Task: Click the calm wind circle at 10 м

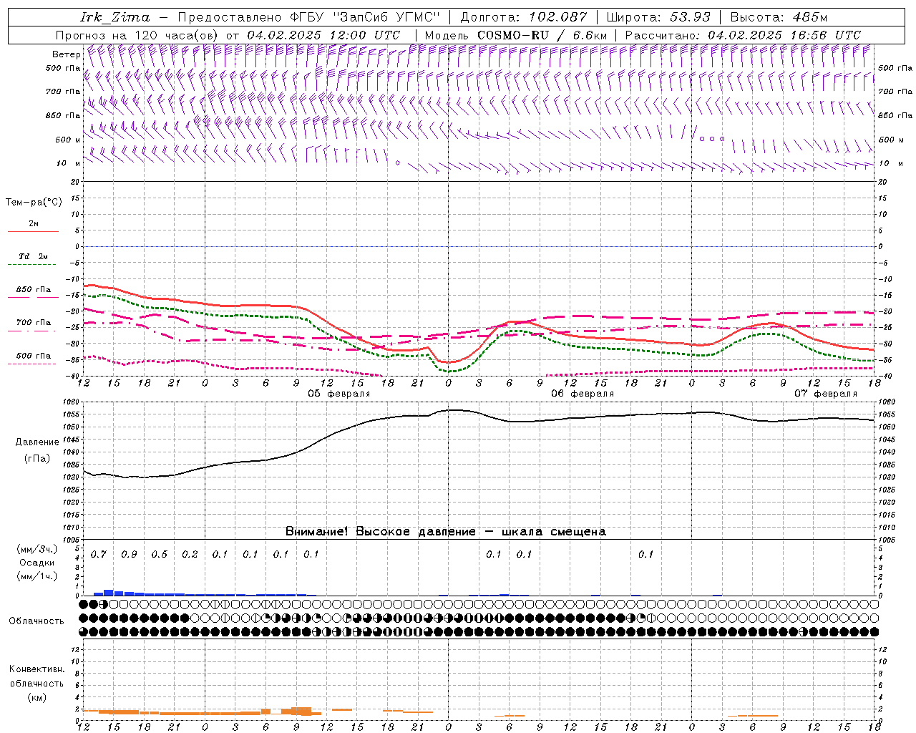Action: [398, 163]
